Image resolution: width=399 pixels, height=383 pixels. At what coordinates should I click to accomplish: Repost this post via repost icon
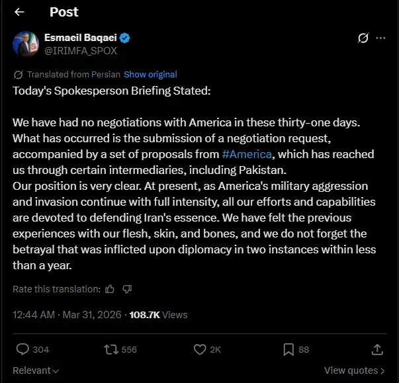coord(111,349)
